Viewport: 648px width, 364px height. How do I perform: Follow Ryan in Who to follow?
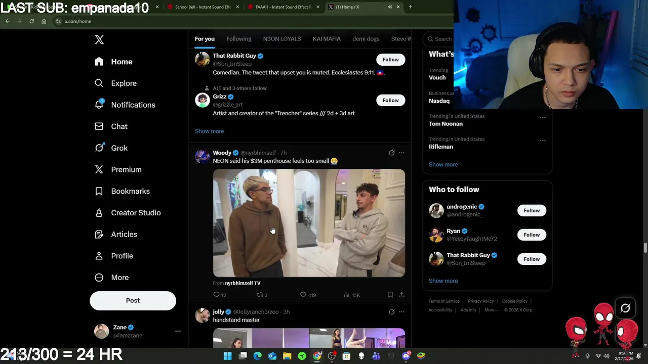tap(532, 235)
